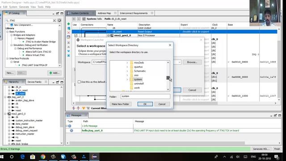
Task: Click Browse in Workspace Launcher
Action: pos(192,62)
